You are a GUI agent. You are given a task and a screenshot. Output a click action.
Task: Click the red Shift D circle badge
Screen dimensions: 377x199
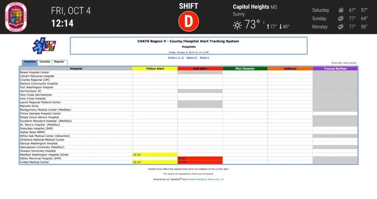(188, 21)
